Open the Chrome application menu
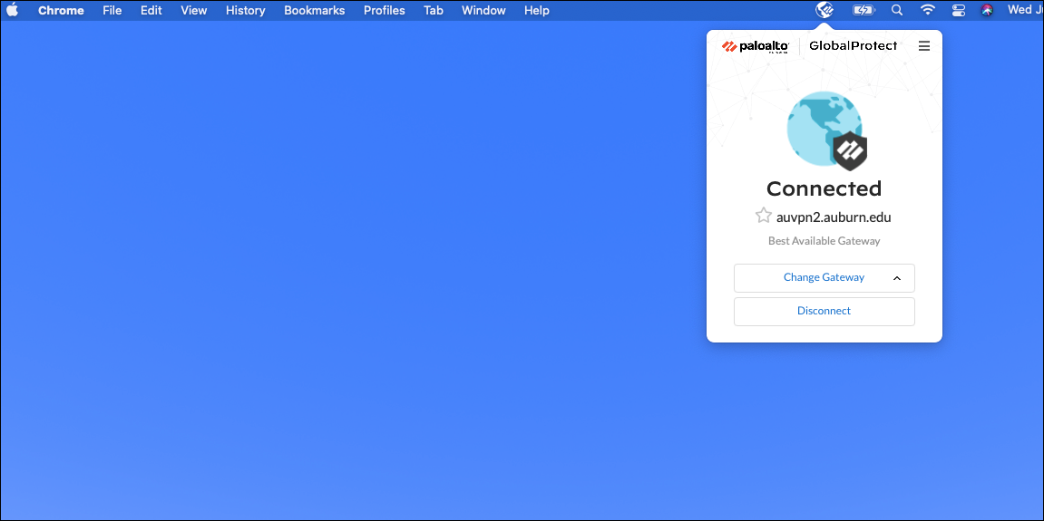 click(x=61, y=11)
